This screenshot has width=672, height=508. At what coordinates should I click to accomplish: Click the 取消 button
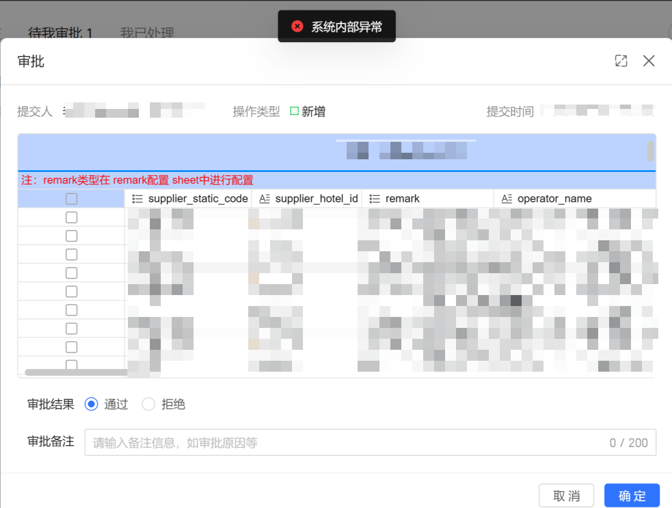tap(566, 496)
